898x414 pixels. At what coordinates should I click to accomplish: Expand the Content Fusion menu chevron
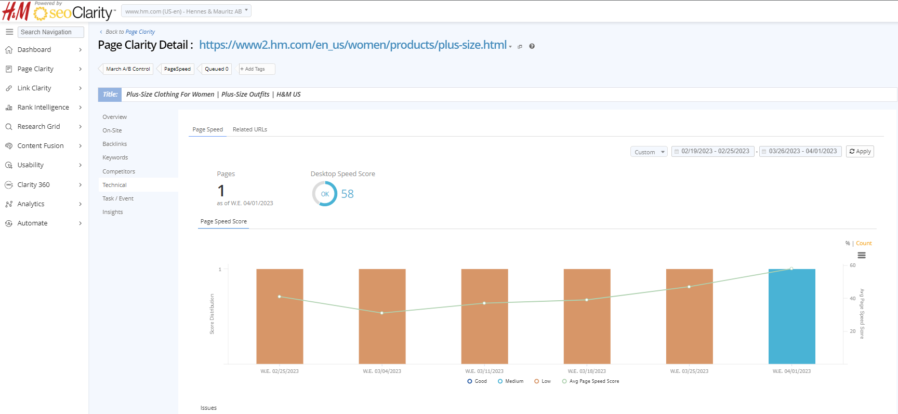pyautogui.click(x=80, y=146)
